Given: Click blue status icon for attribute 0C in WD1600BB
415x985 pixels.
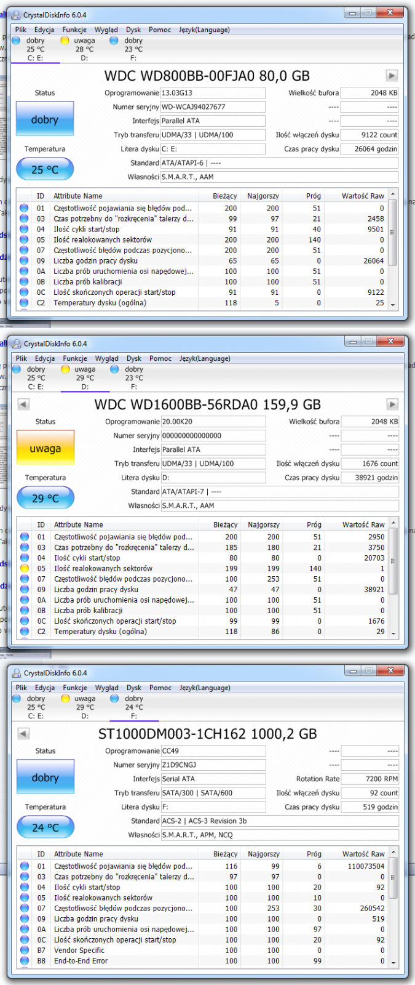Looking at the screenshot, I should [25, 621].
